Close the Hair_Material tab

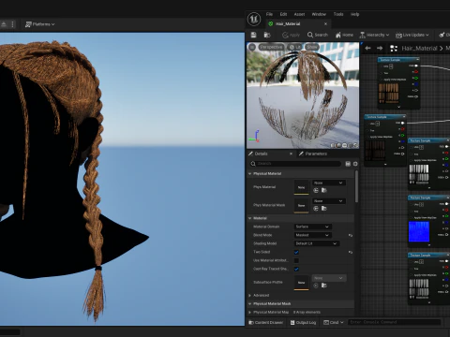pyautogui.click(x=325, y=24)
